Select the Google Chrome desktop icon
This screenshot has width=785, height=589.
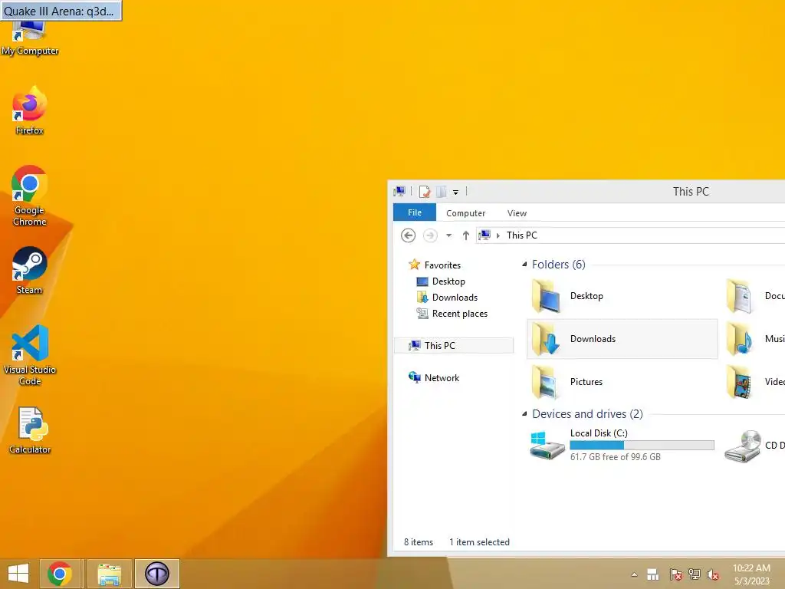(30, 196)
